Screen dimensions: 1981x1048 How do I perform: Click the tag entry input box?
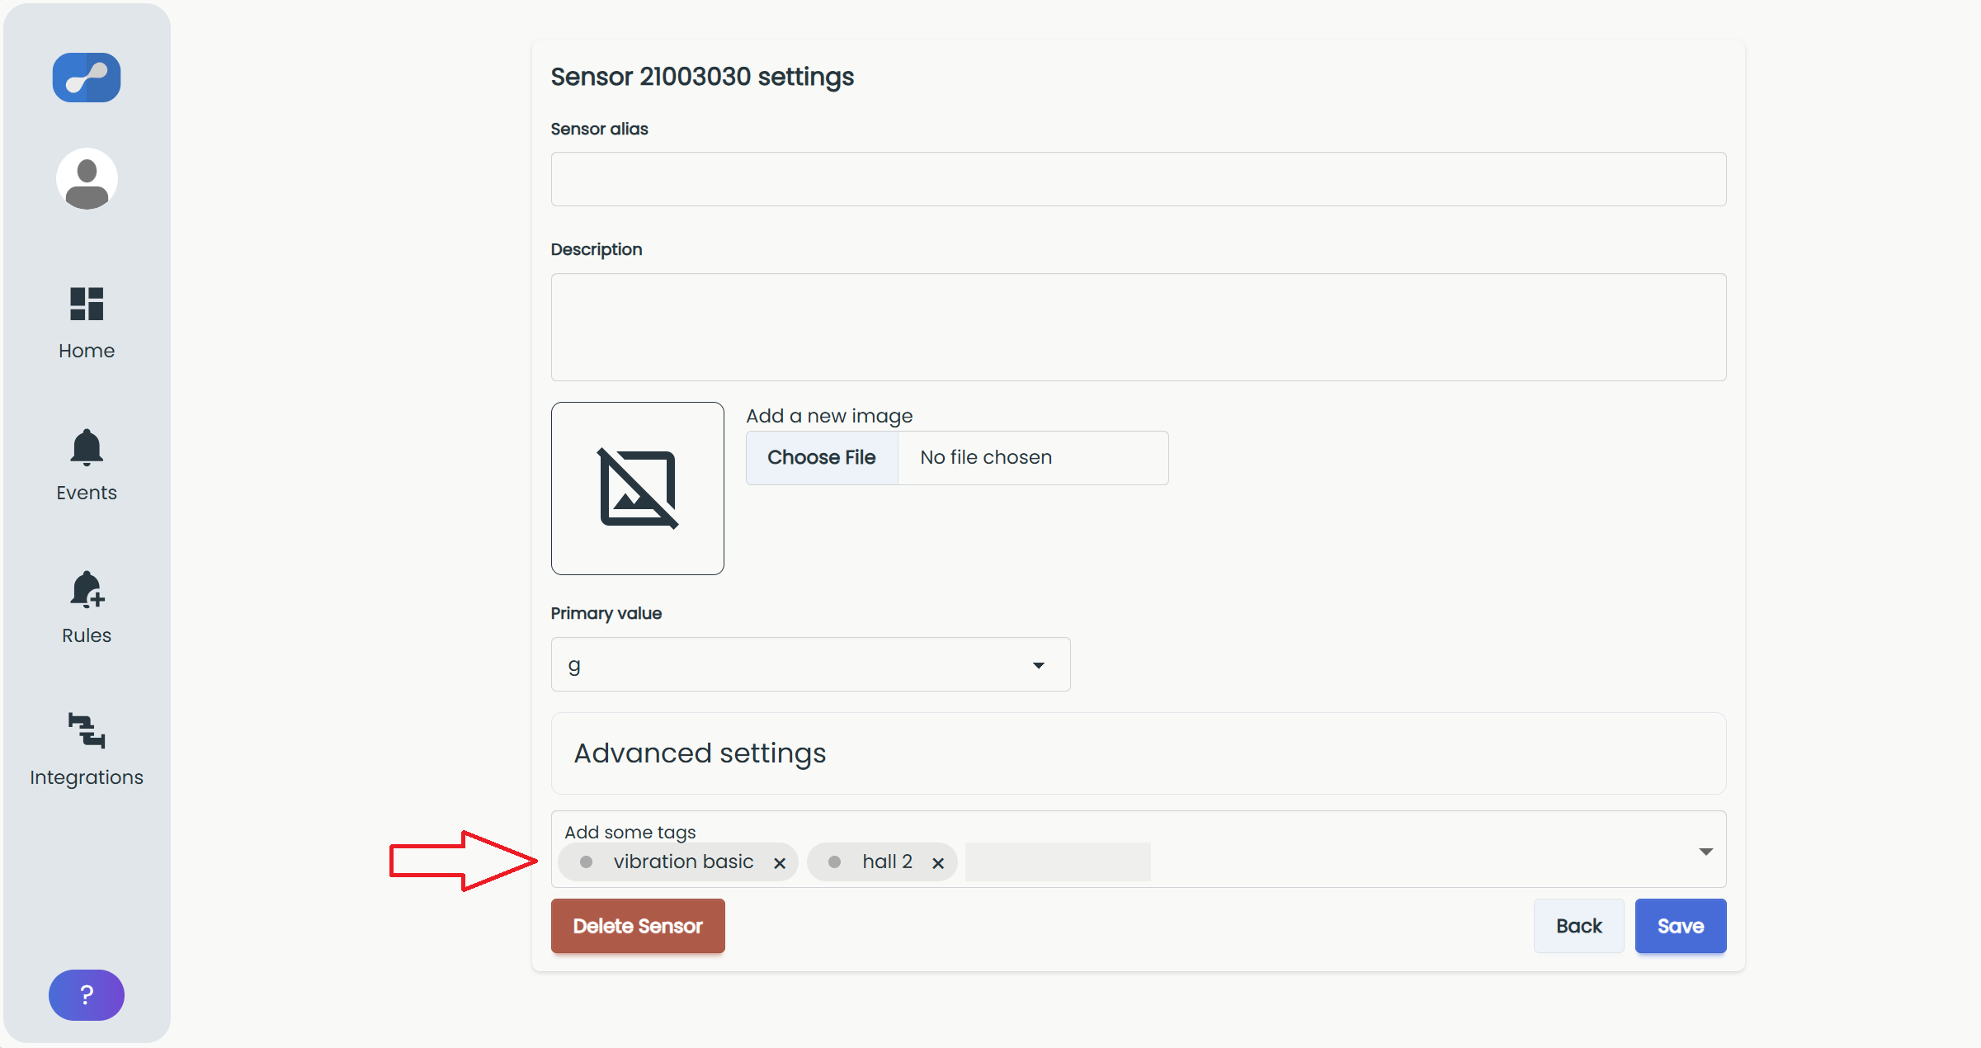pyautogui.click(x=1058, y=862)
